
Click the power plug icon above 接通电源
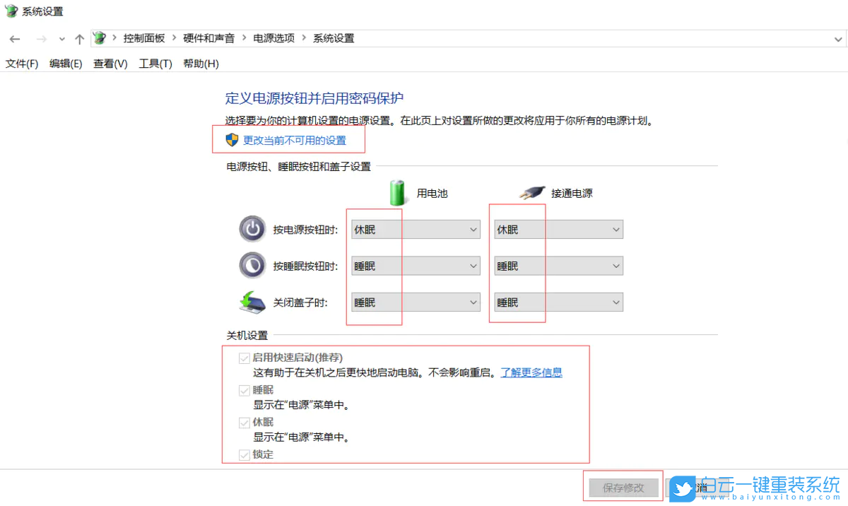pyautogui.click(x=532, y=191)
